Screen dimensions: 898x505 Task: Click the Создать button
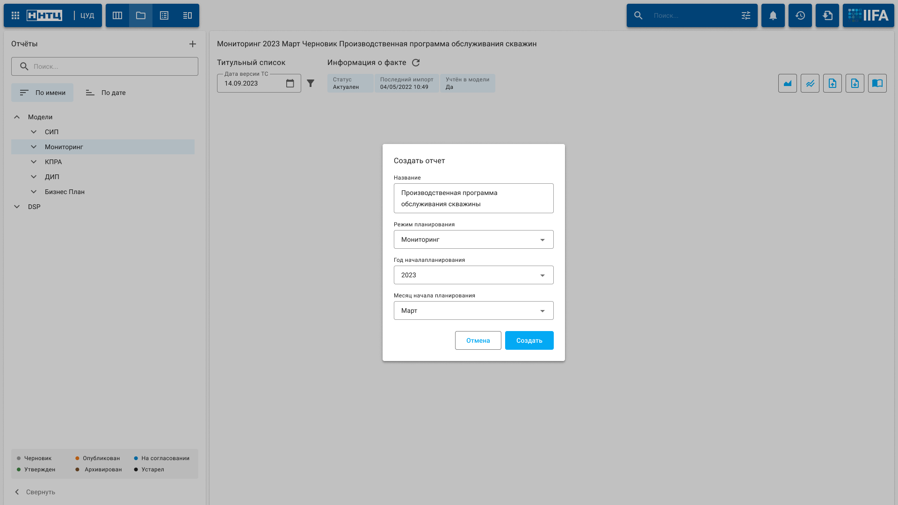click(x=529, y=340)
